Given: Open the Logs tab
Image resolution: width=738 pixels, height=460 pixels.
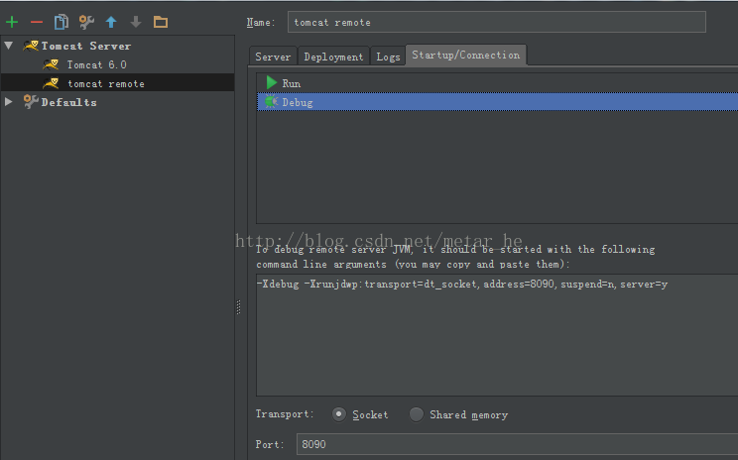Looking at the screenshot, I should tap(388, 57).
